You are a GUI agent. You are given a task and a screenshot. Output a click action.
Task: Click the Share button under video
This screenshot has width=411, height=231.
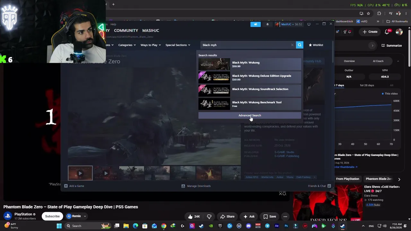[x=227, y=217]
